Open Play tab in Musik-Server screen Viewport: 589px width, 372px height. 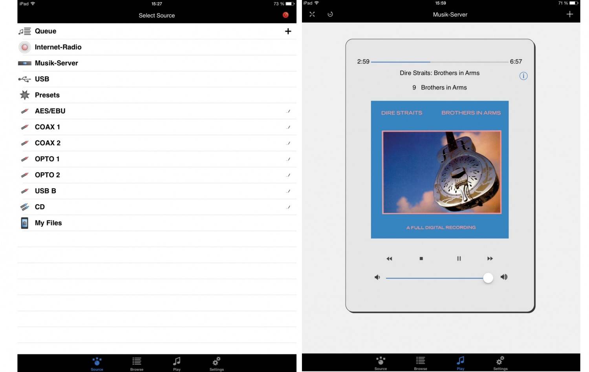[x=461, y=363]
